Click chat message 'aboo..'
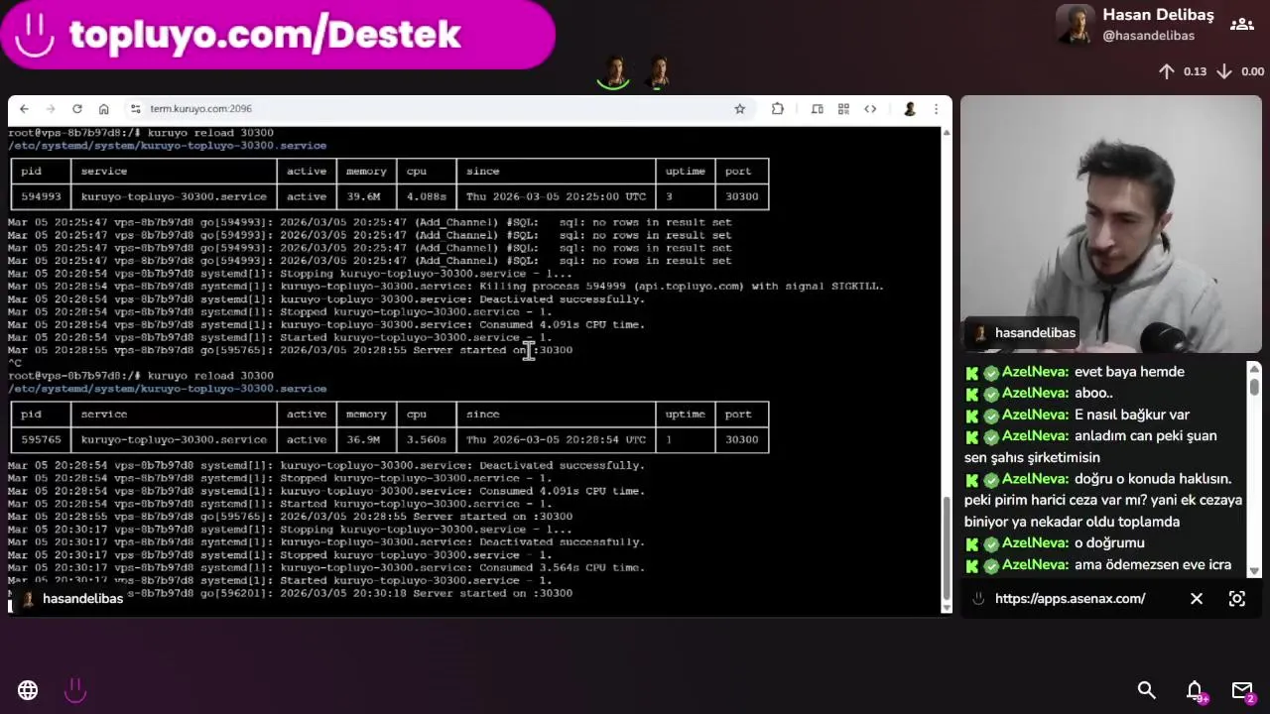 pos(1093,393)
